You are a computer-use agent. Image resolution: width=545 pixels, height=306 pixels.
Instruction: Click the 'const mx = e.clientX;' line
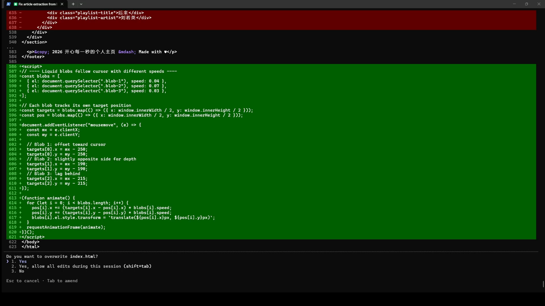pos(53,130)
